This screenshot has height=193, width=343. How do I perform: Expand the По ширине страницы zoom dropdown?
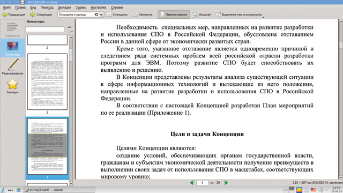click(x=101, y=14)
